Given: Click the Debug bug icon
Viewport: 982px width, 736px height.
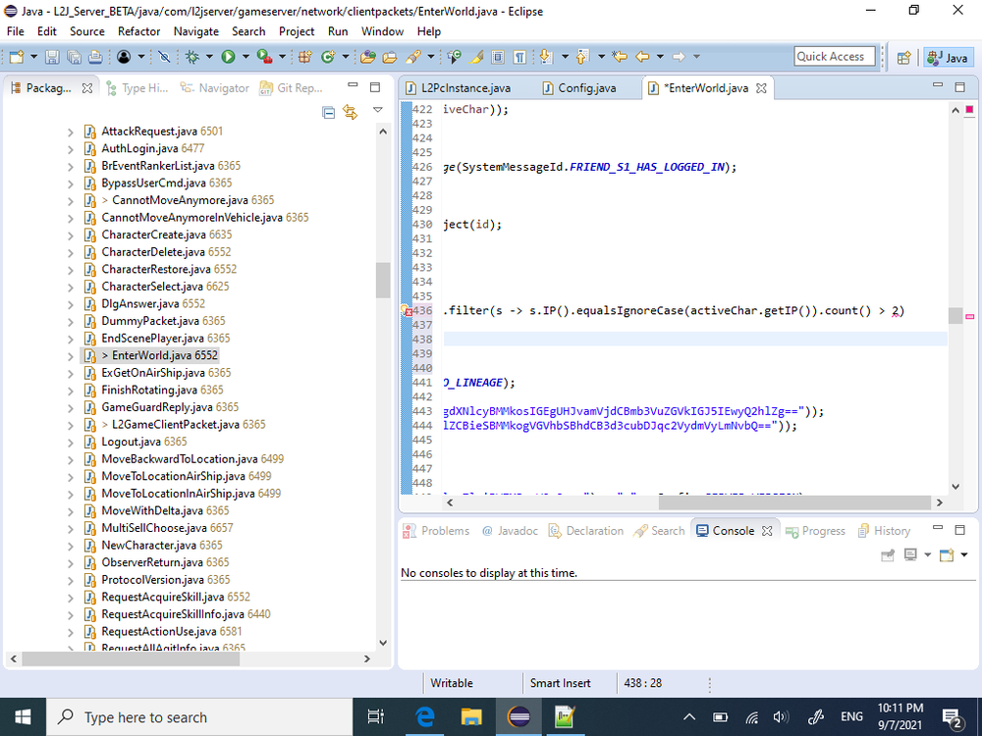Looking at the screenshot, I should (x=192, y=57).
